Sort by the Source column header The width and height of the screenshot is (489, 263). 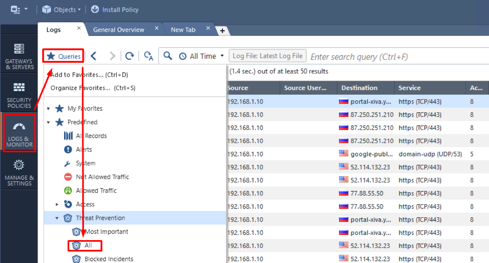tap(253, 88)
